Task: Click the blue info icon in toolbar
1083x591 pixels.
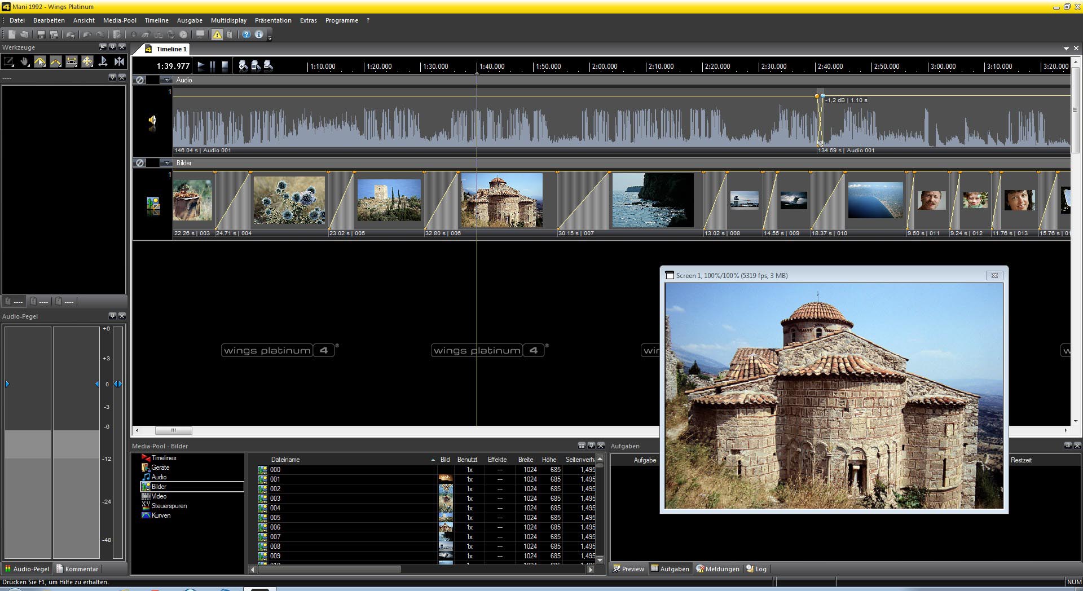Action: (259, 34)
